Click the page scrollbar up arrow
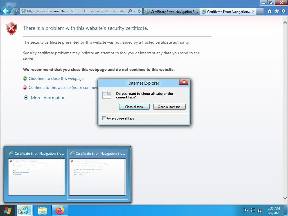The image size is (288, 216). tap(285, 22)
